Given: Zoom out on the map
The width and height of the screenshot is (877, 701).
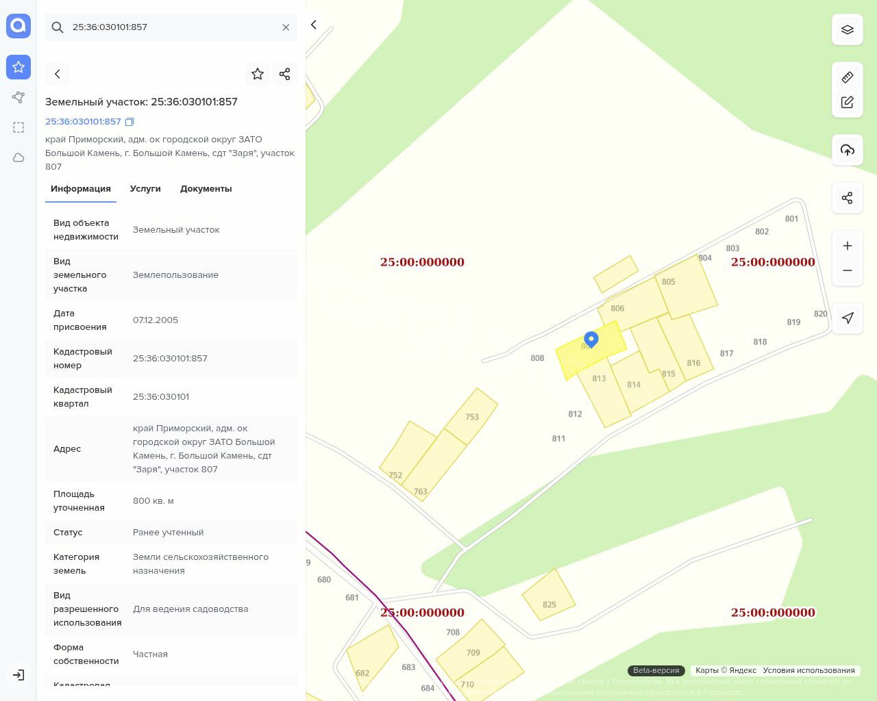Looking at the screenshot, I should tap(847, 270).
